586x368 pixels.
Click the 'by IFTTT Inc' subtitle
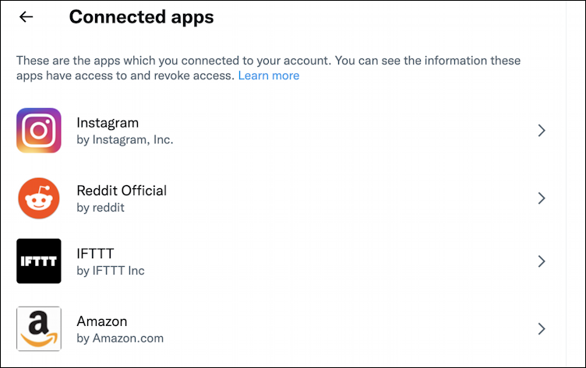pyautogui.click(x=111, y=271)
